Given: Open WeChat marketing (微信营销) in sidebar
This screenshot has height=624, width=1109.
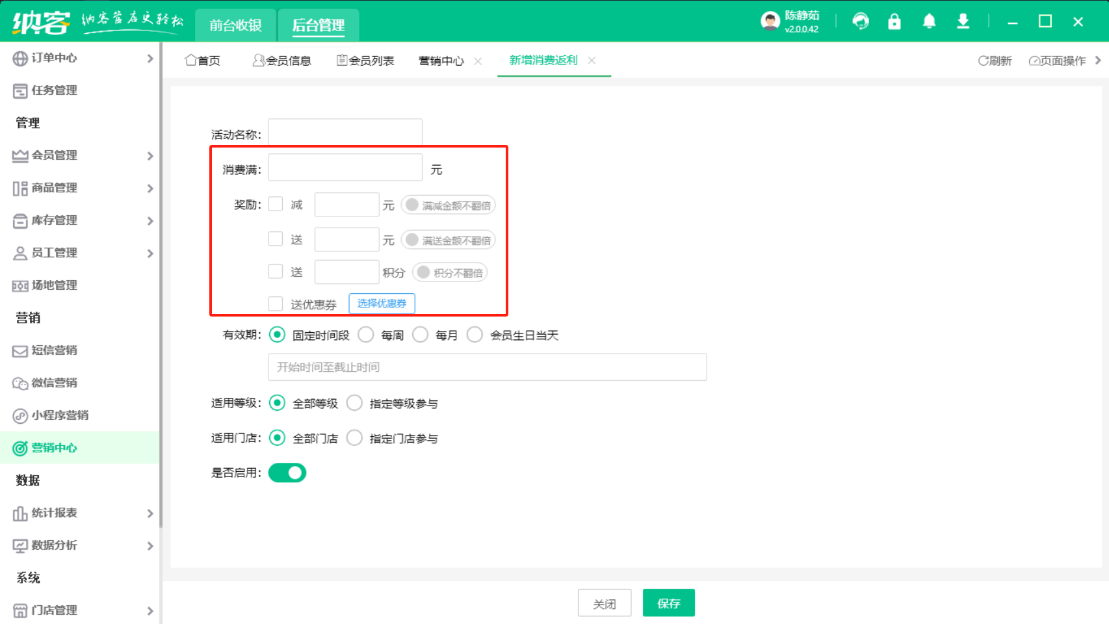Looking at the screenshot, I should (54, 383).
